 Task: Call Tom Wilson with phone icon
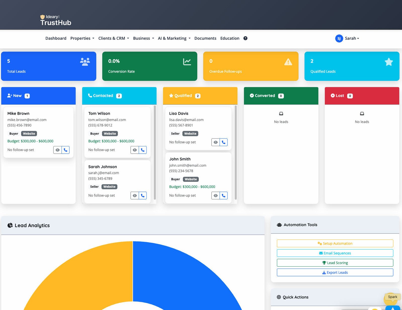pos(143,150)
